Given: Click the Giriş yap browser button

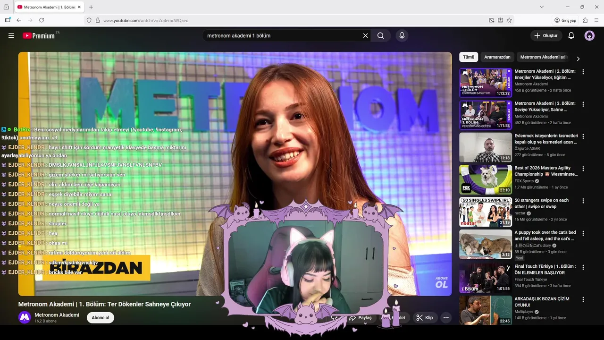Looking at the screenshot, I should coord(565,20).
